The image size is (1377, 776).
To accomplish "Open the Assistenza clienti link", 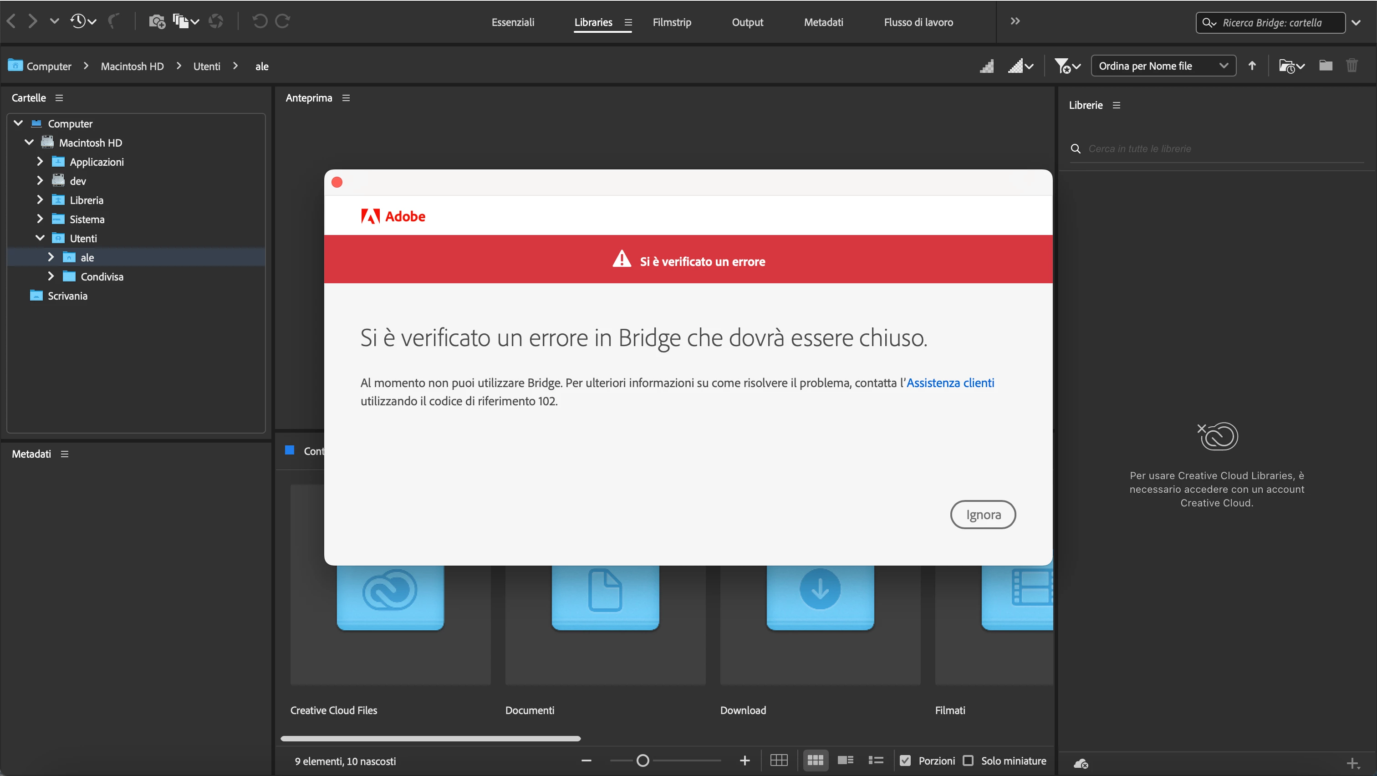I will click(x=950, y=383).
